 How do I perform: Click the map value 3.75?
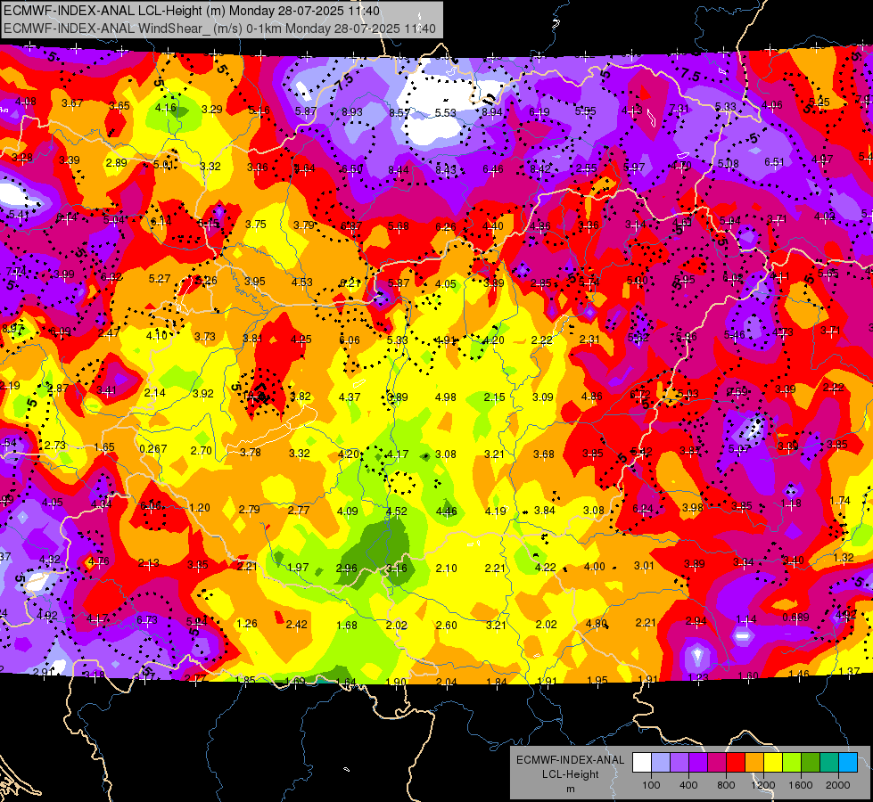point(256,225)
